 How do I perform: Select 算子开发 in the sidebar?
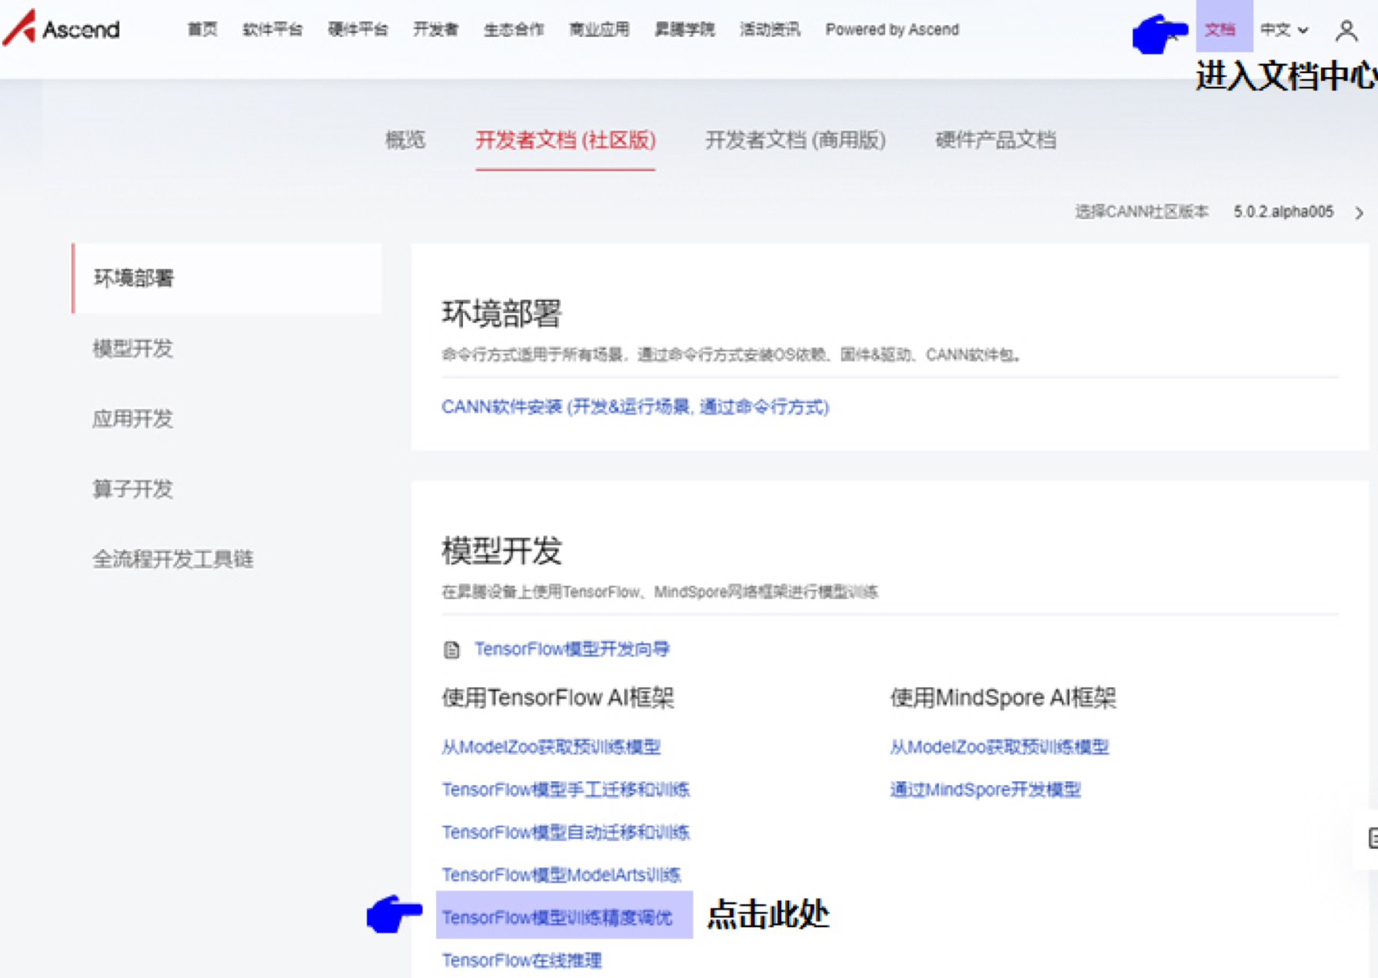point(133,489)
